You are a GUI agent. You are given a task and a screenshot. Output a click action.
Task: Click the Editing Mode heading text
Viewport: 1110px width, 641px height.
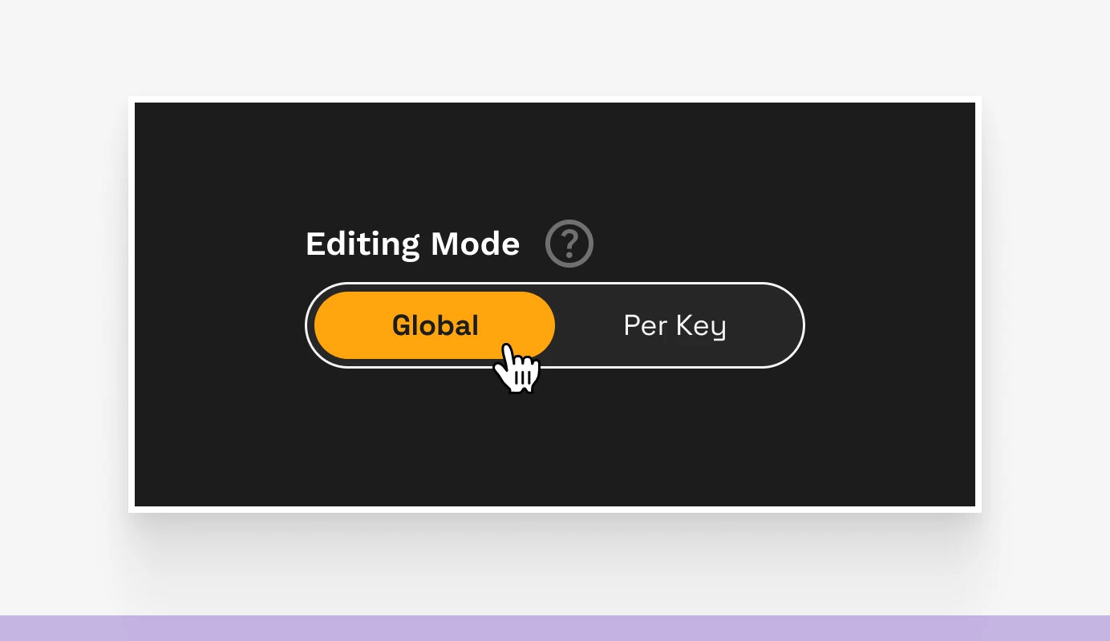[x=413, y=244]
